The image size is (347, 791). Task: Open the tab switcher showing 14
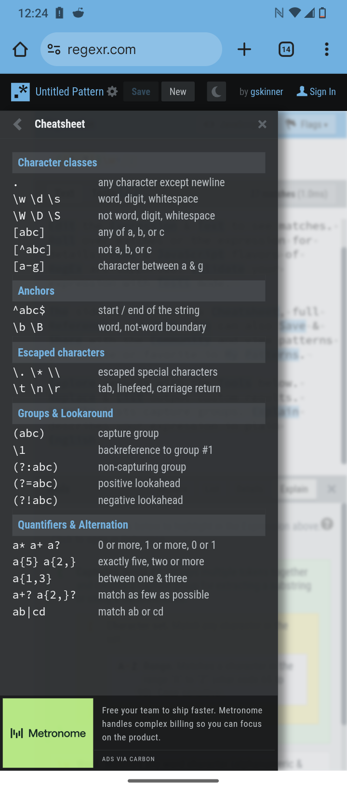click(286, 49)
